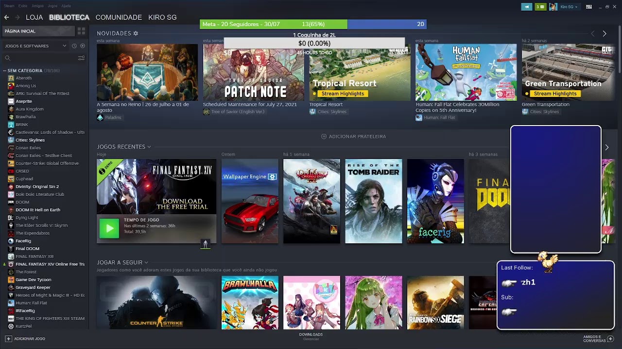Image resolution: width=622 pixels, height=349 pixels.
Task: Click the library search magnifier icon
Action: (x=7, y=58)
